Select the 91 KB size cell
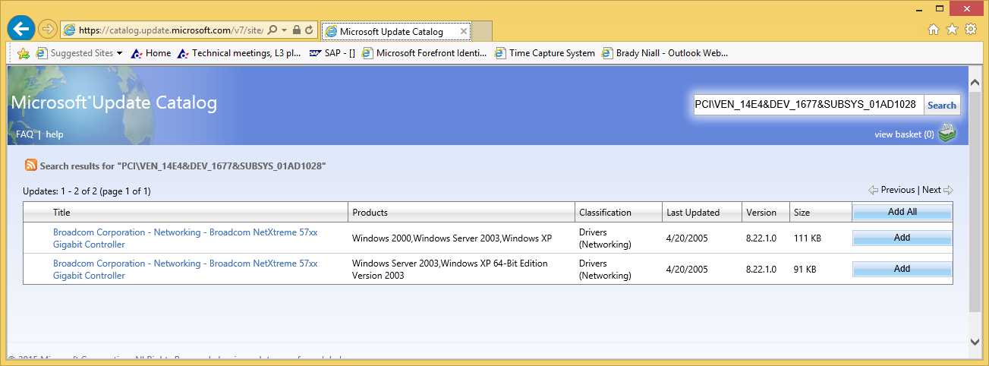Screen dimensions: 989x366 pyautogui.click(x=805, y=269)
